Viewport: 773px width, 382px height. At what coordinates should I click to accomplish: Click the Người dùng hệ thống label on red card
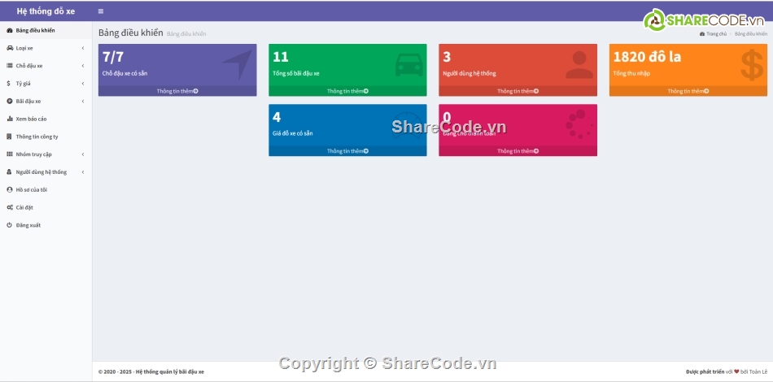pos(469,74)
